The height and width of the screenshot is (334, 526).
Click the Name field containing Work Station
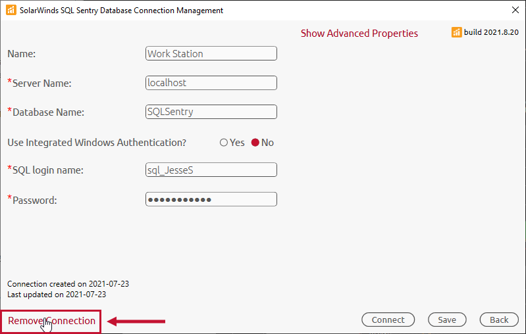click(211, 54)
